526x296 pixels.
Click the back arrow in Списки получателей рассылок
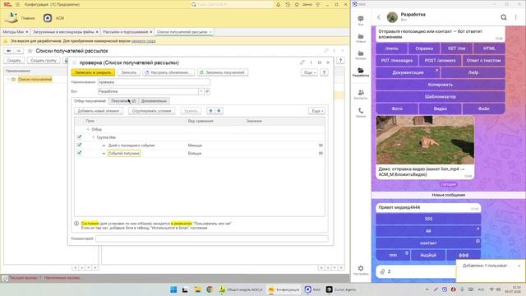pyautogui.click(x=9, y=51)
